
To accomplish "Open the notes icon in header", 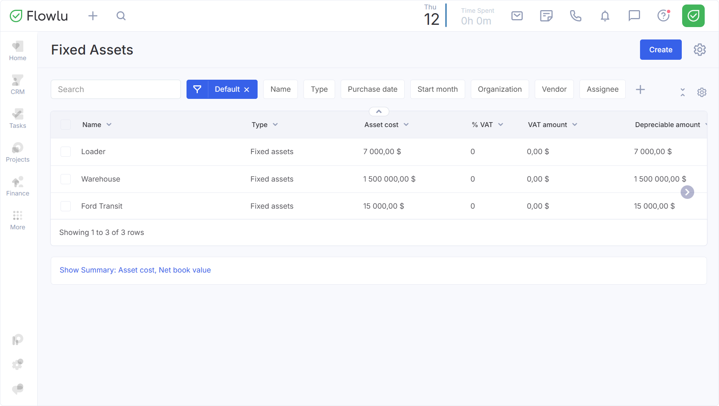I will point(546,16).
